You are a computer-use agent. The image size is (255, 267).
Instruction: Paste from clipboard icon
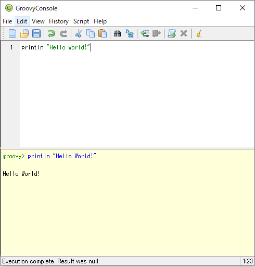point(103,33)
